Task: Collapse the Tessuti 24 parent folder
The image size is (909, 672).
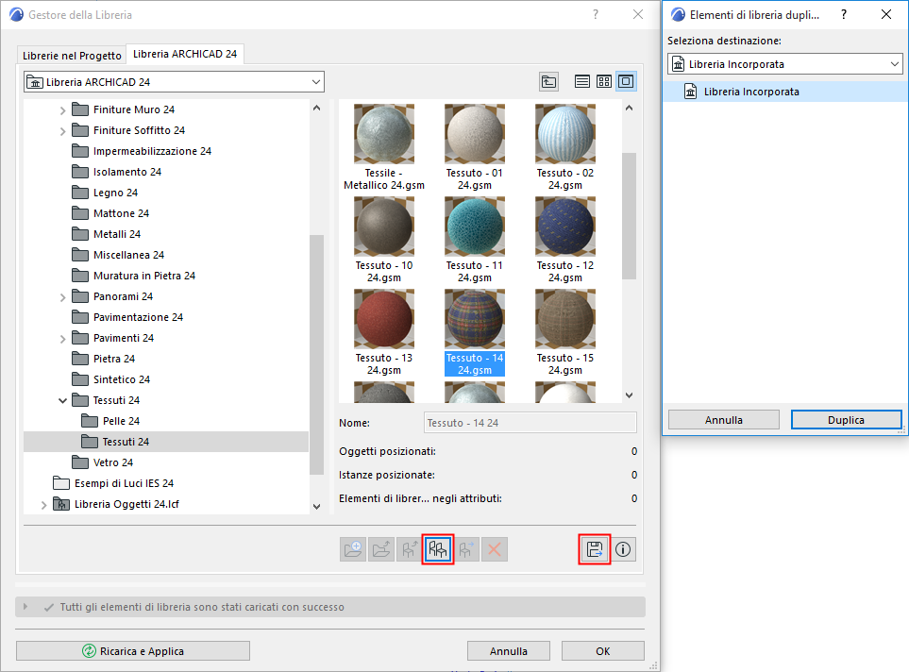Action: tap(62, 400)
